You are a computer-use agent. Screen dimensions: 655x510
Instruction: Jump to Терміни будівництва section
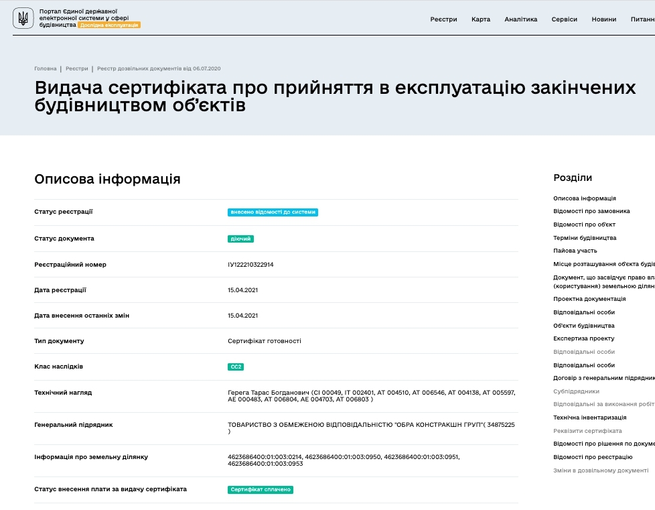(585, 238)
